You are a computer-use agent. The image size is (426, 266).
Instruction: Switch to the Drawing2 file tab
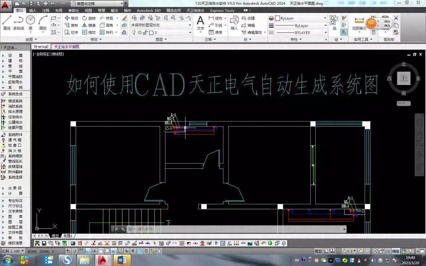coord(41,46)
